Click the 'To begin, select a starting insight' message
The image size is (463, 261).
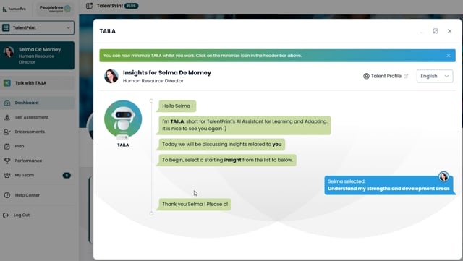pyautogui.click(x=227, y=160)
